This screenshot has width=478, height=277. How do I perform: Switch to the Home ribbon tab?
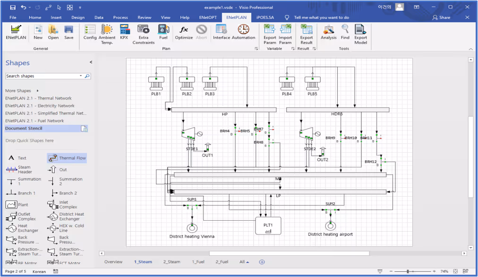(x=35, y=17)
